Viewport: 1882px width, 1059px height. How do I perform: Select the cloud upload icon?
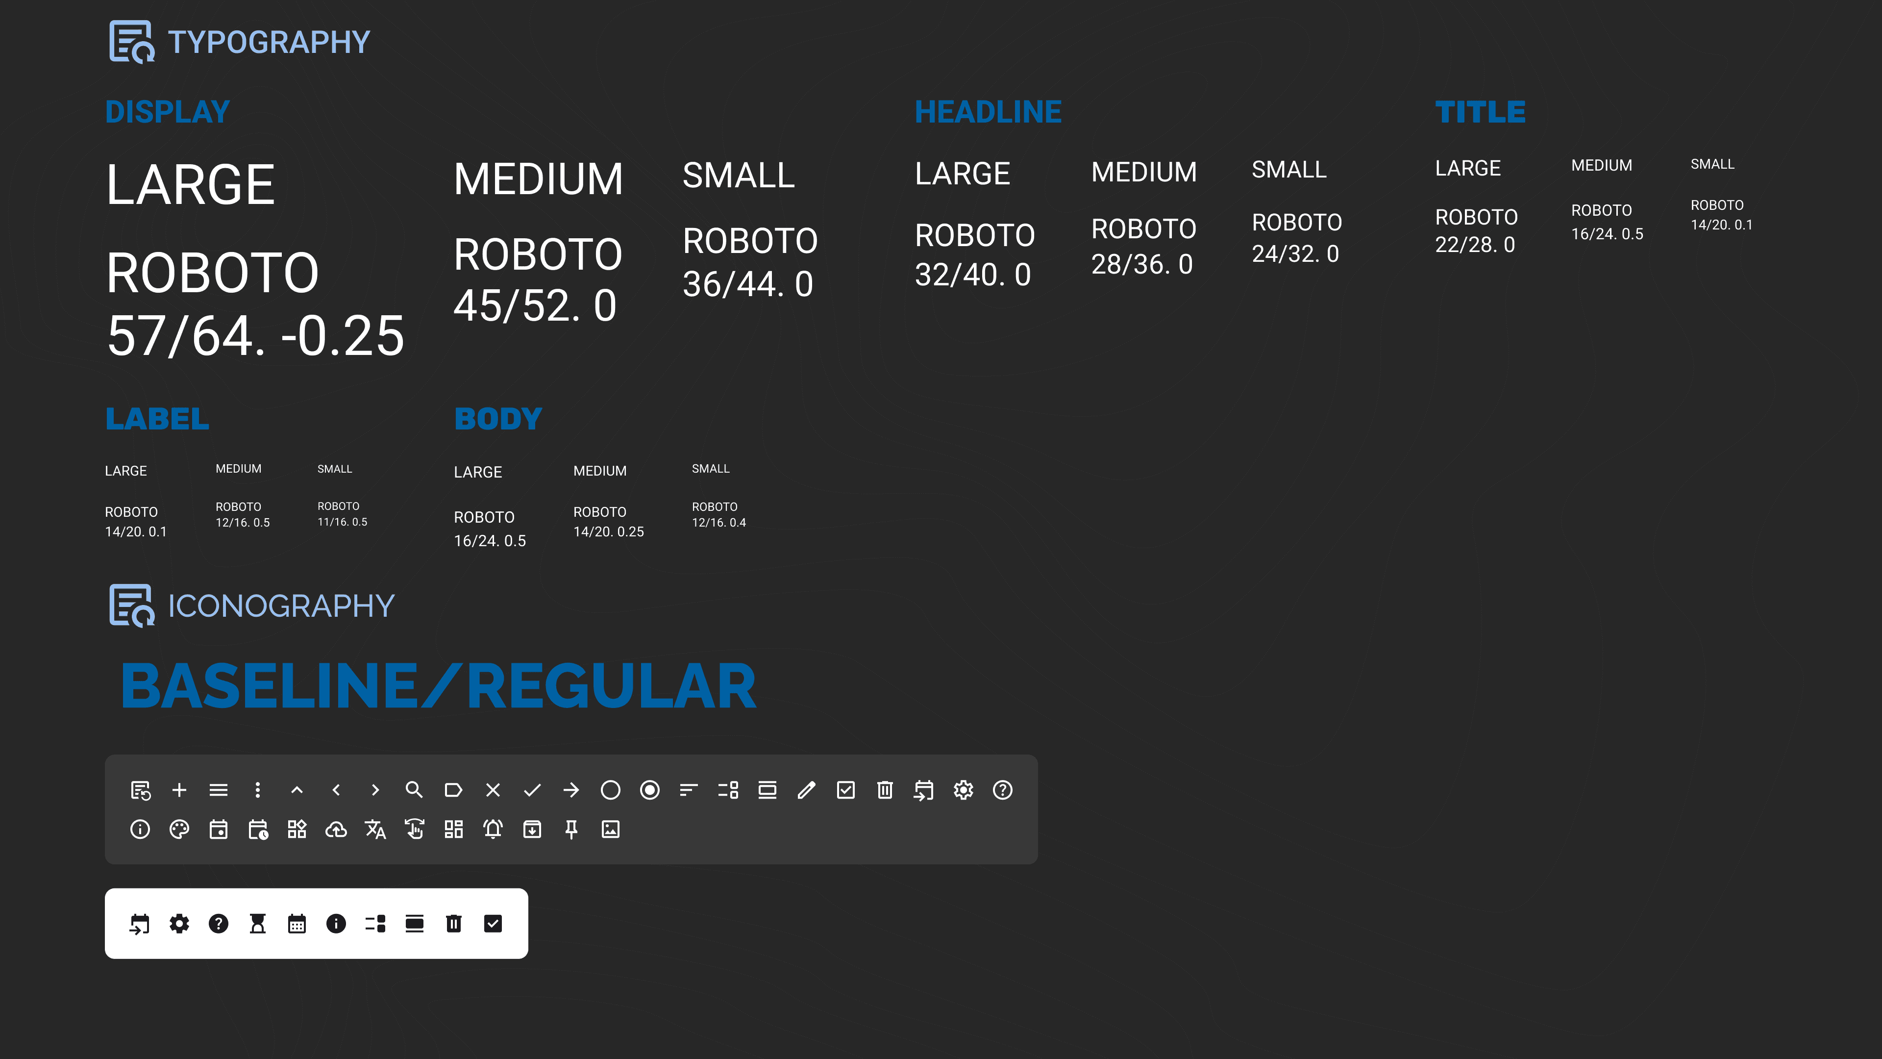click(x=336, y=829)
